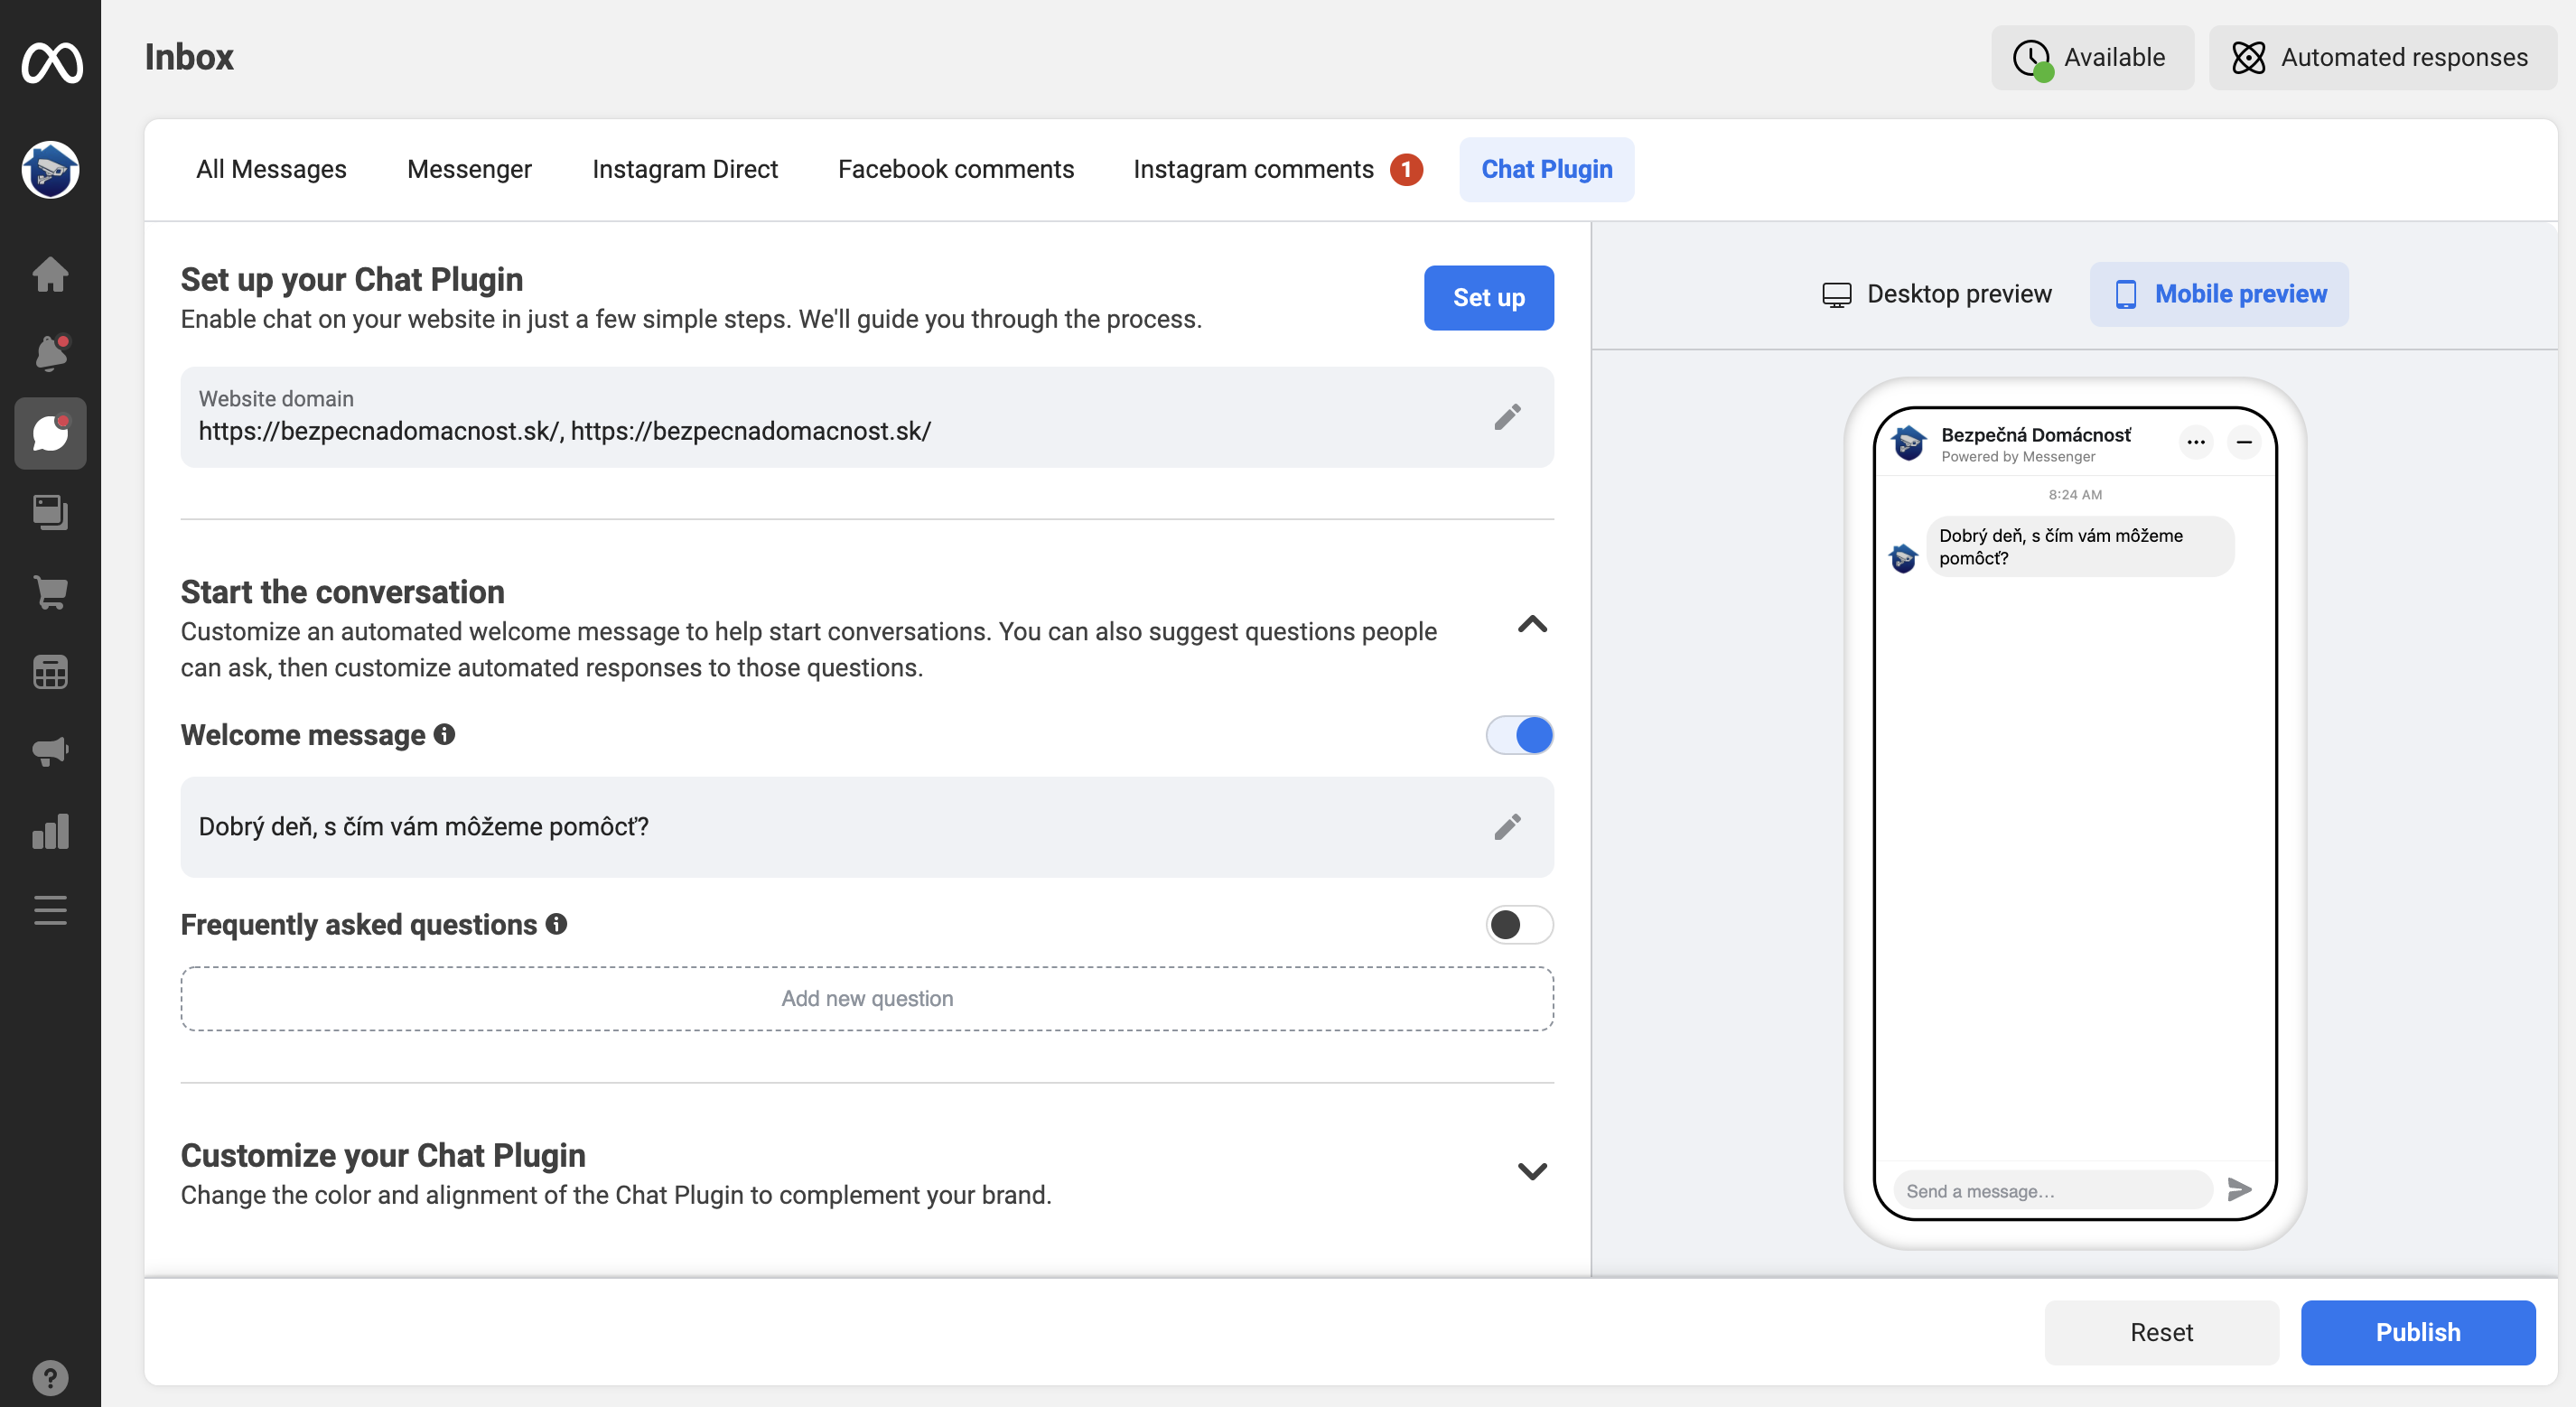2576x1407 pixels.
Task: Click the Powered by Messenger text
Action: [x=2018, y=457]
